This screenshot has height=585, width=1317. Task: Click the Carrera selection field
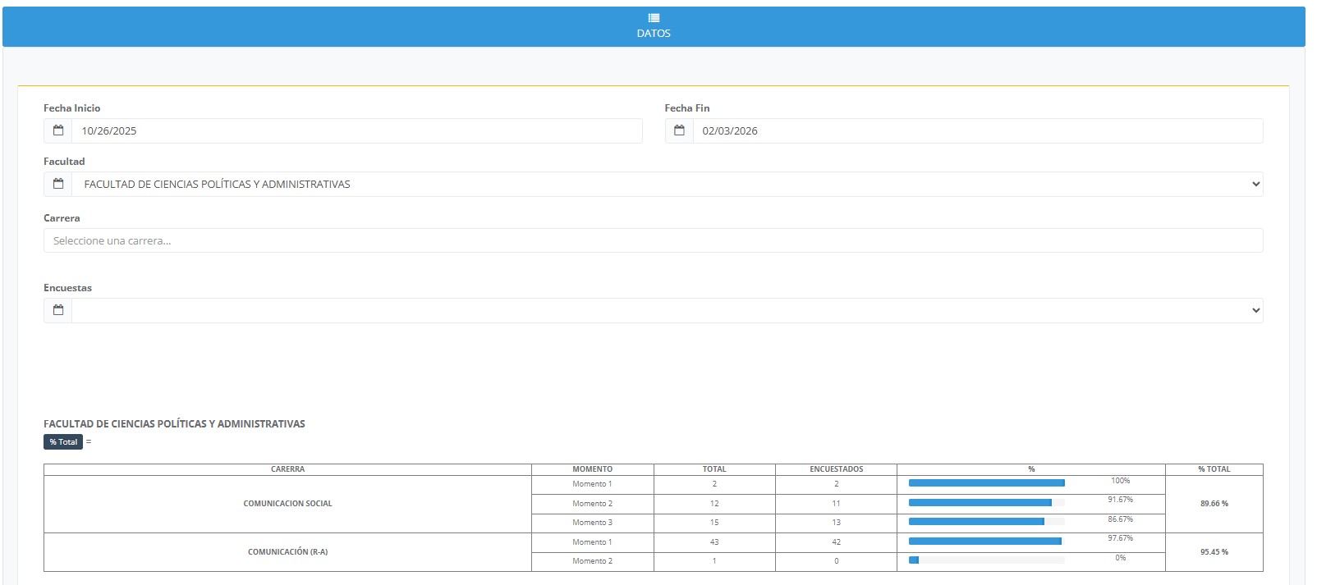pyautogui.click(x=654, y=240)
